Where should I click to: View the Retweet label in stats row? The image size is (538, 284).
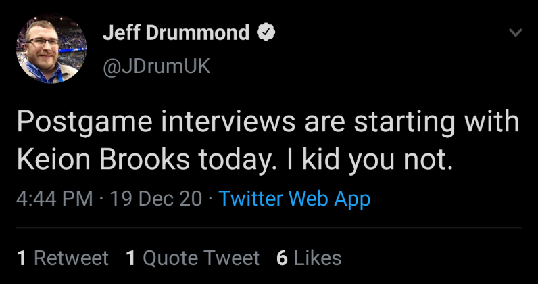pos(71,258)
